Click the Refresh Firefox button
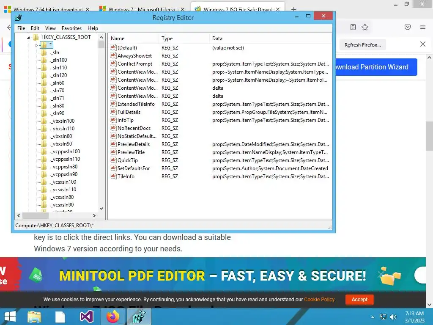 pos(362,45)
